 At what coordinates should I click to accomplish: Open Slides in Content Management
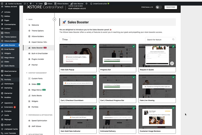tap(34, 84)
